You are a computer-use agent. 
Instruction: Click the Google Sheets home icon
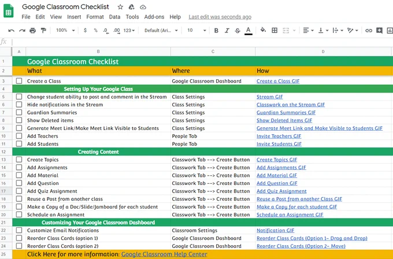point(9,12)
